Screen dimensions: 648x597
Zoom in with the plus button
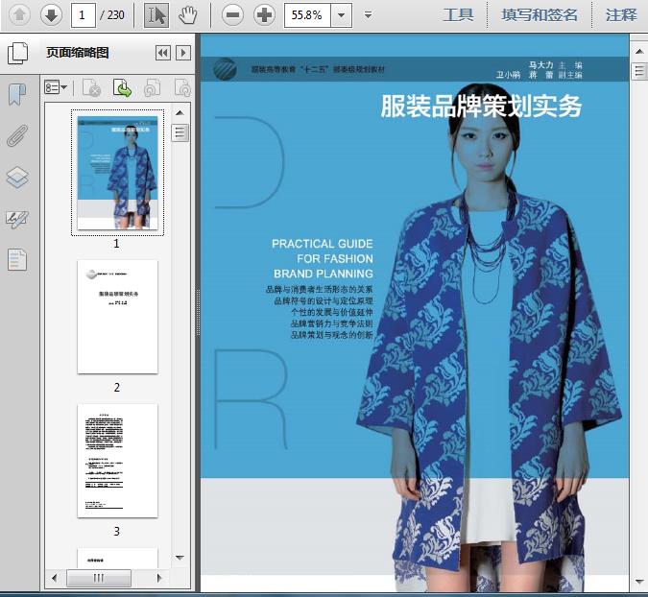tap(265, 15)
